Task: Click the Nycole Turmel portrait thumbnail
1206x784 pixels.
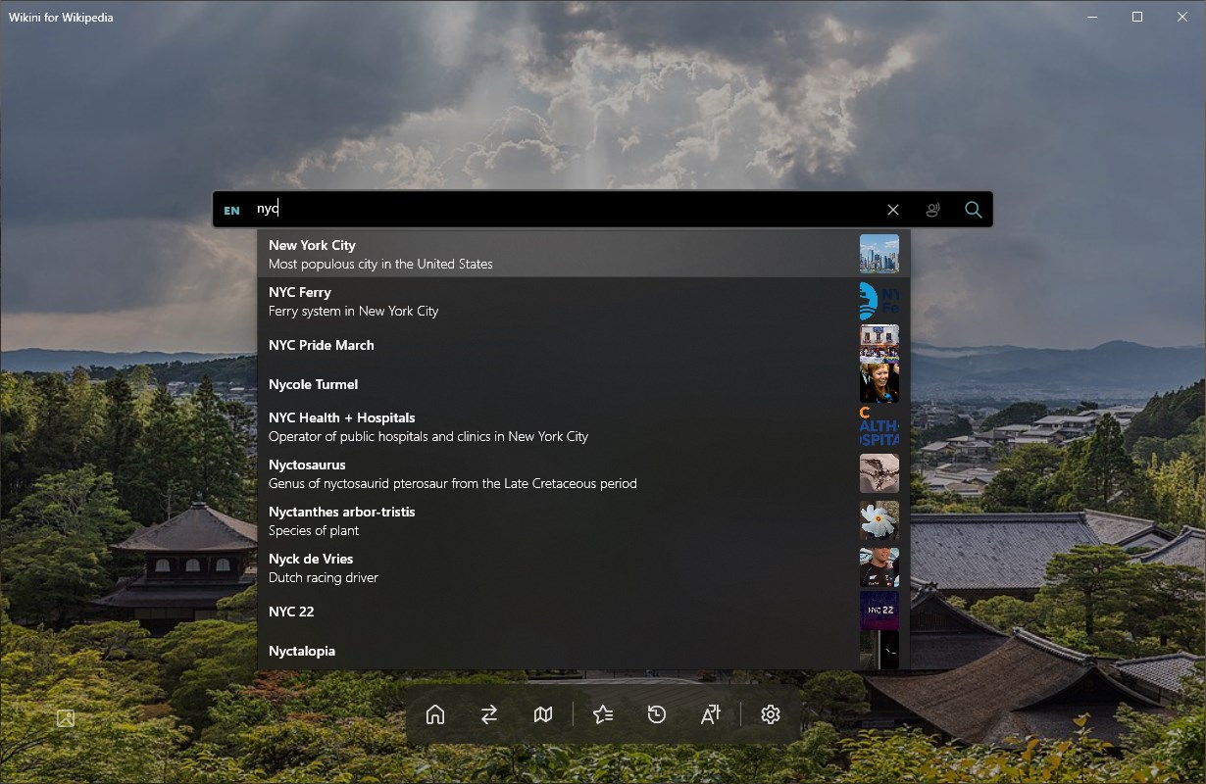Action: 879,383
